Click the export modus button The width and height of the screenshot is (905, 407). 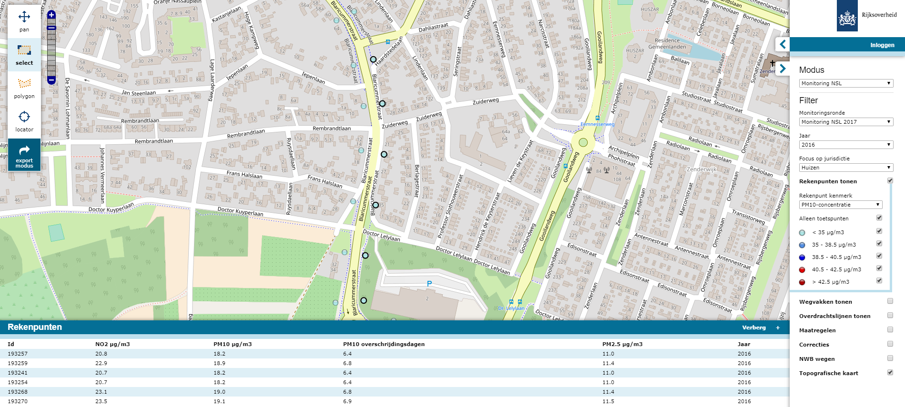coord(24,155)
